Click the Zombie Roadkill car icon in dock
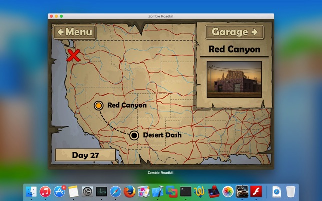Image resolution: width=322 pixels, height=201 pixels. tap(242, 192)
